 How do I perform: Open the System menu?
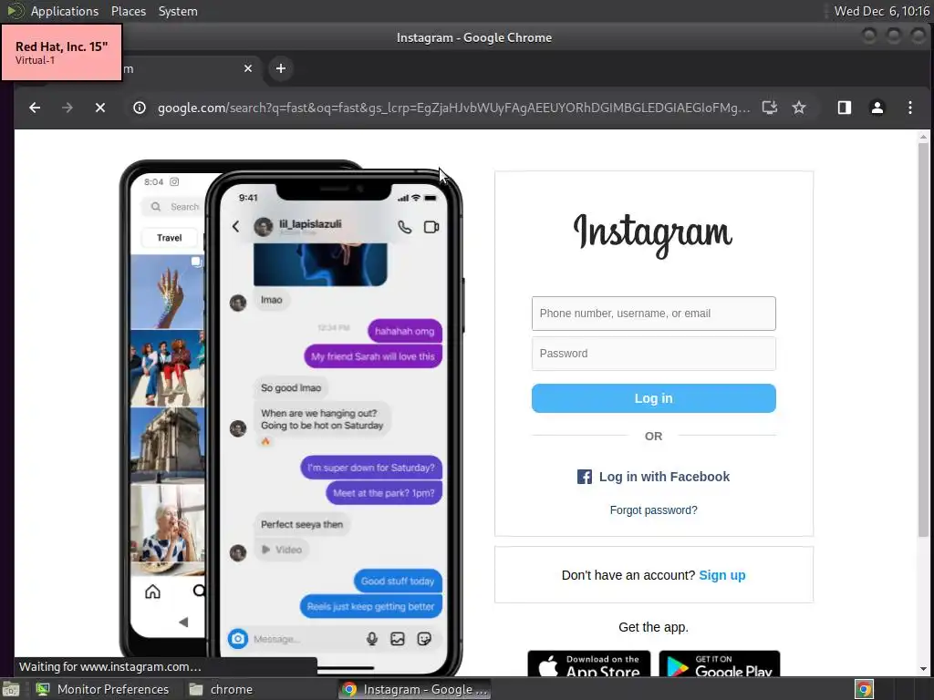[178, 11]
